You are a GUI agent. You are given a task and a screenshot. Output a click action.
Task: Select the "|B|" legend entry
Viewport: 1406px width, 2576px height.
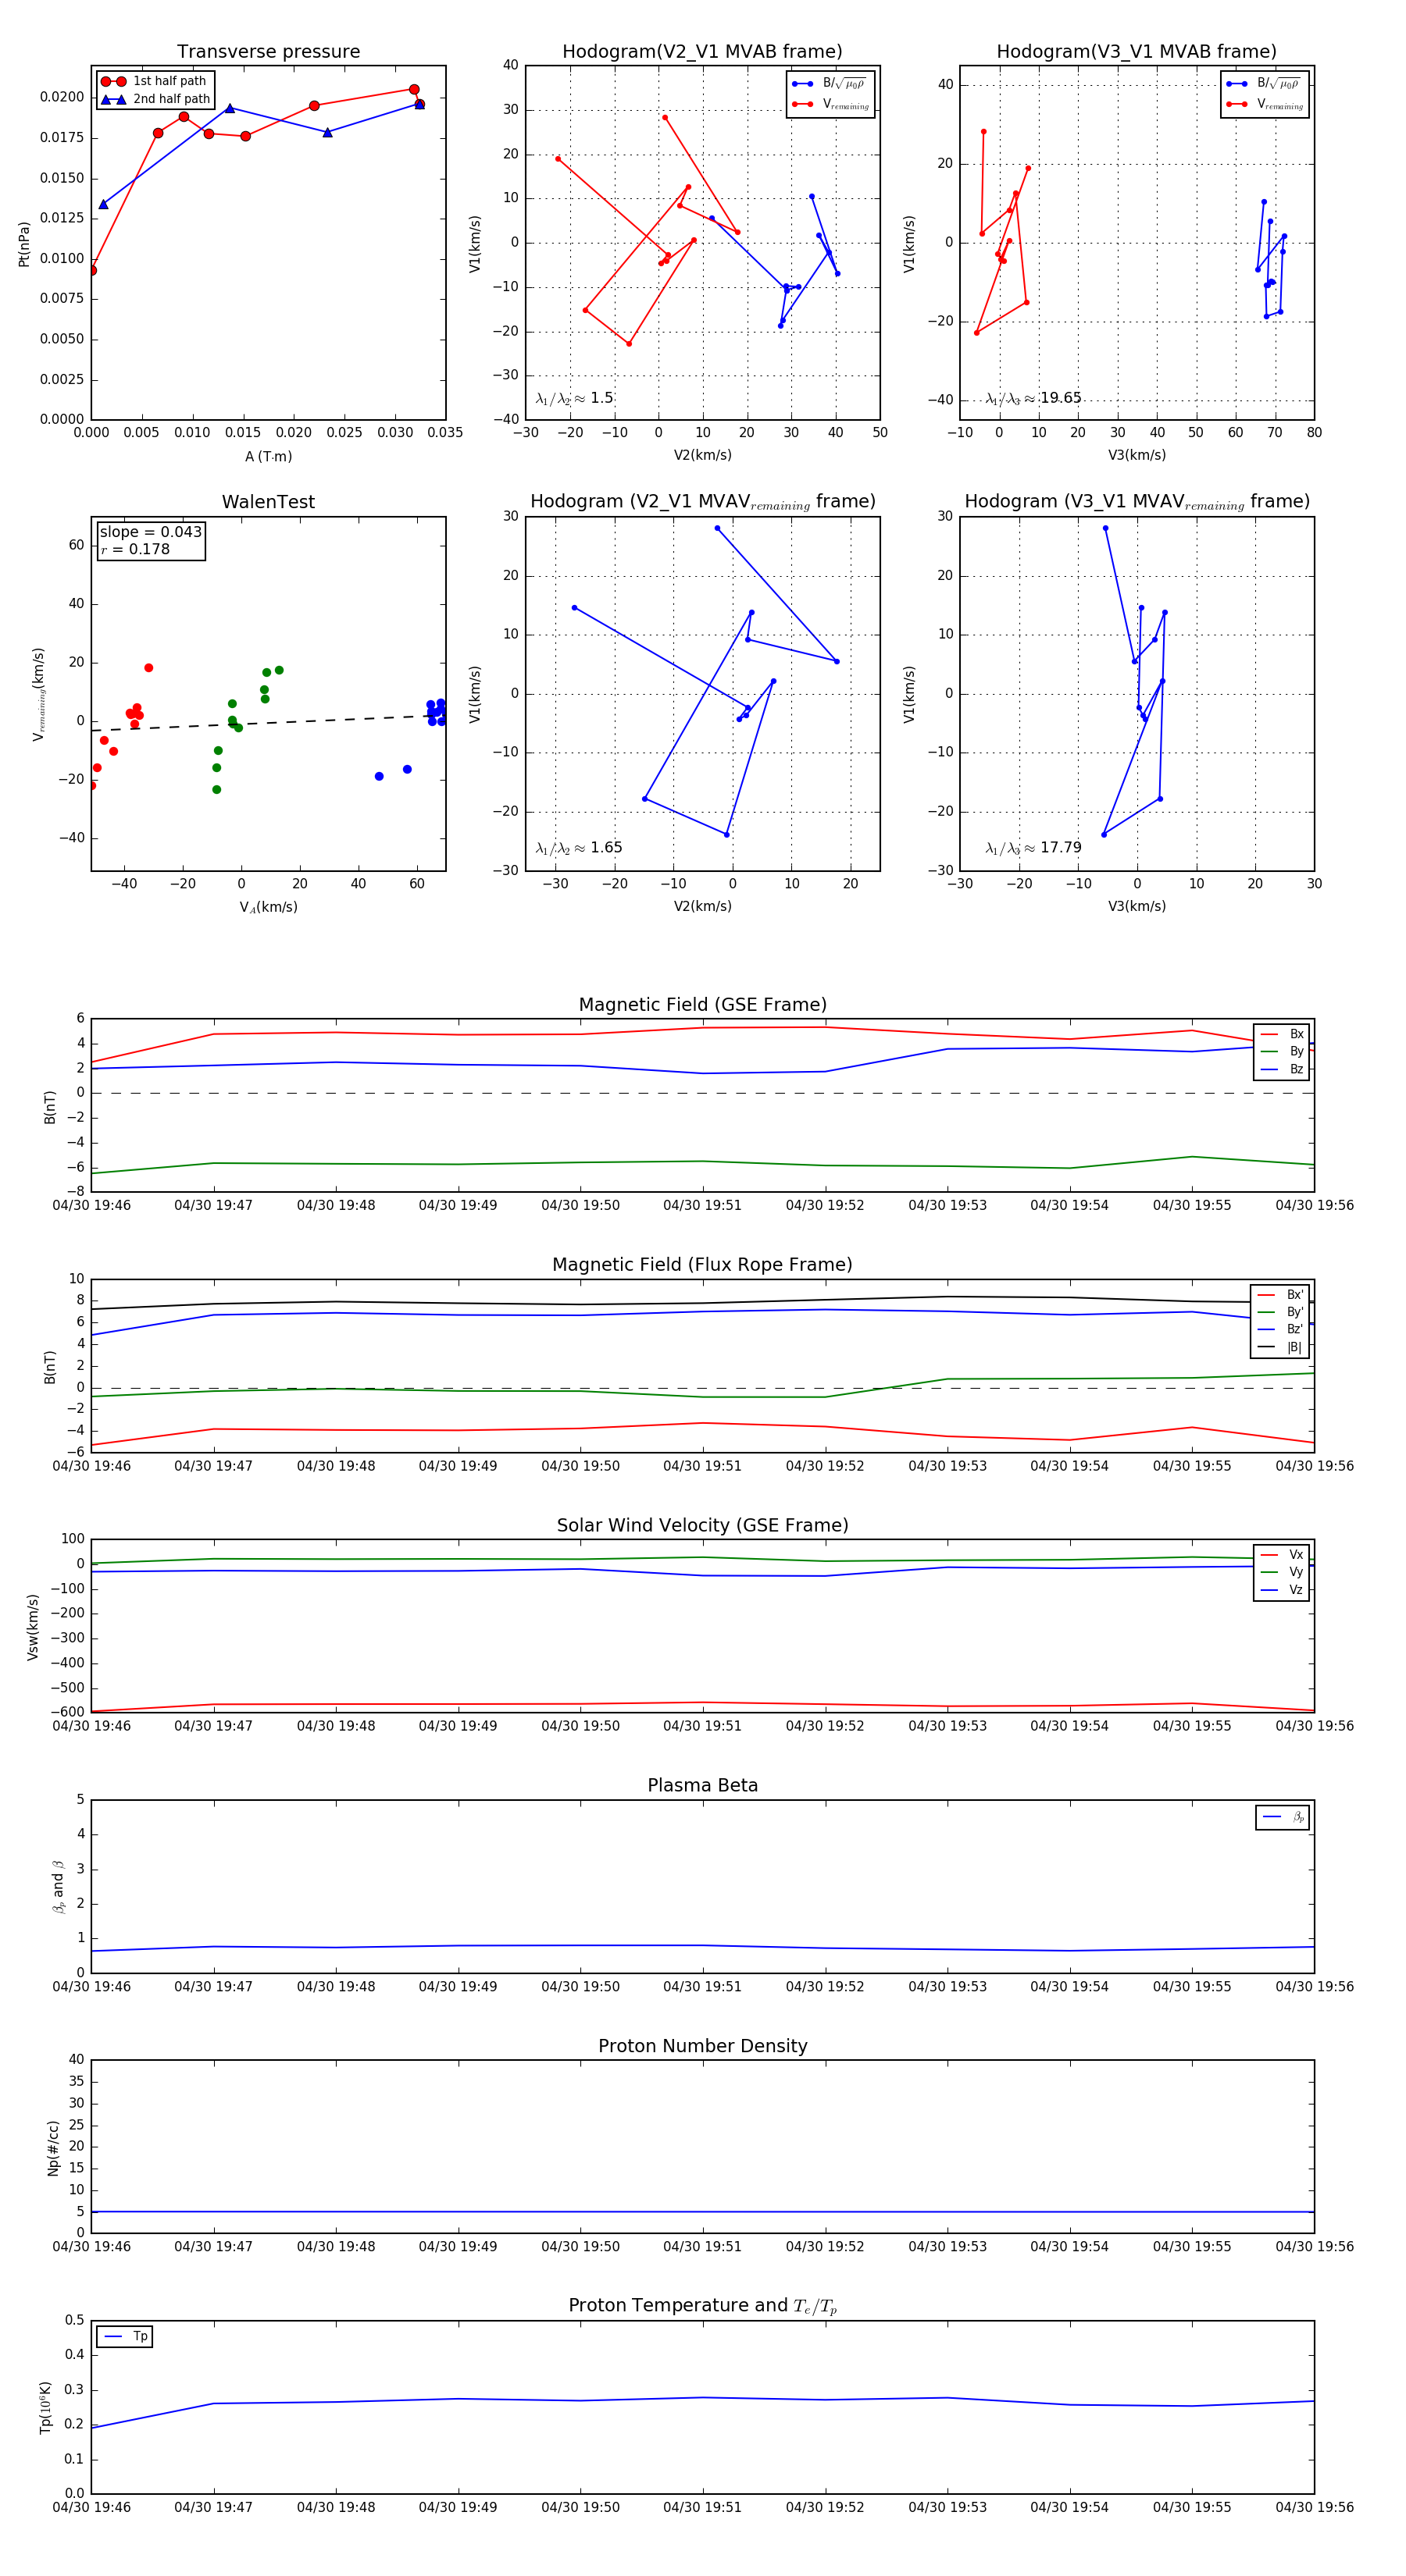coord(1281,1347)
